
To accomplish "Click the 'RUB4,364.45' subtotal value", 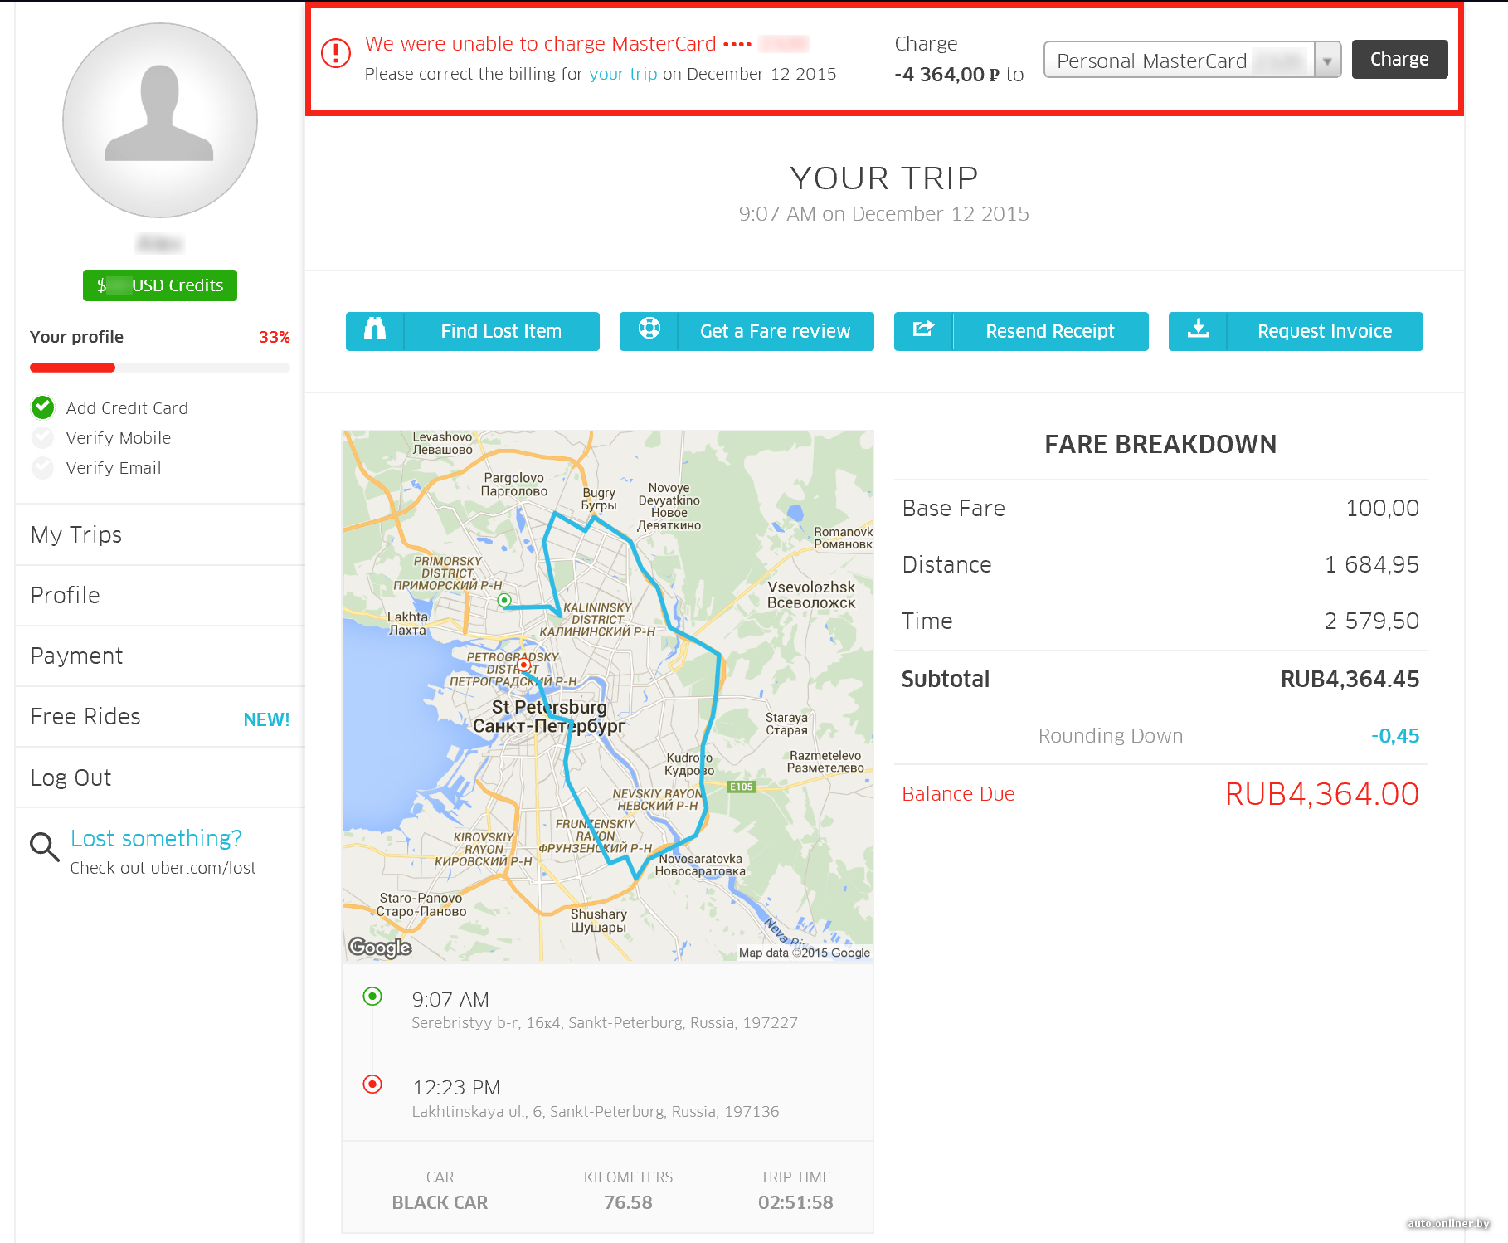I will [x=1350, y=679].
